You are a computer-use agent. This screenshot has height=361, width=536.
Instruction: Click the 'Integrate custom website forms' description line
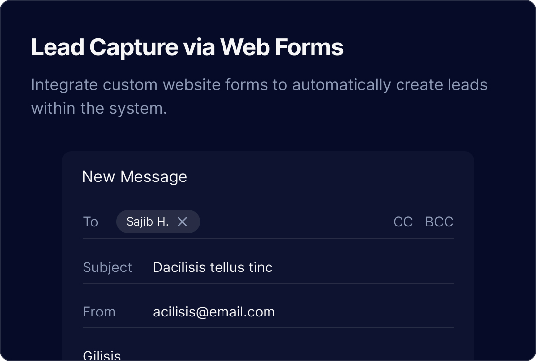(x=259, y=85)
